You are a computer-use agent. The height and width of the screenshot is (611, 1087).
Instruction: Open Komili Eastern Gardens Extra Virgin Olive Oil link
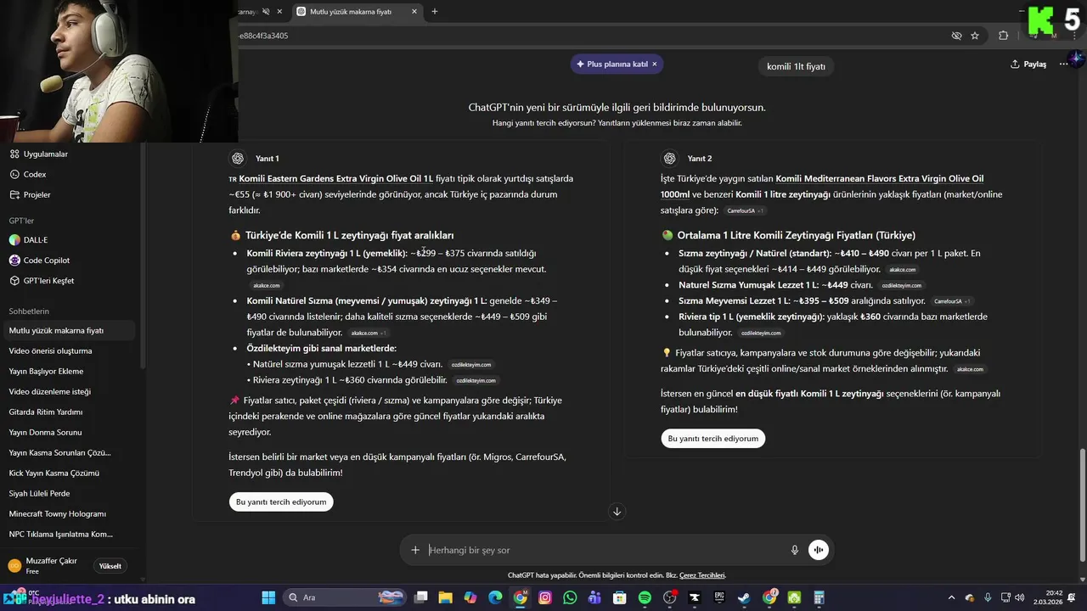coord(335,179)
